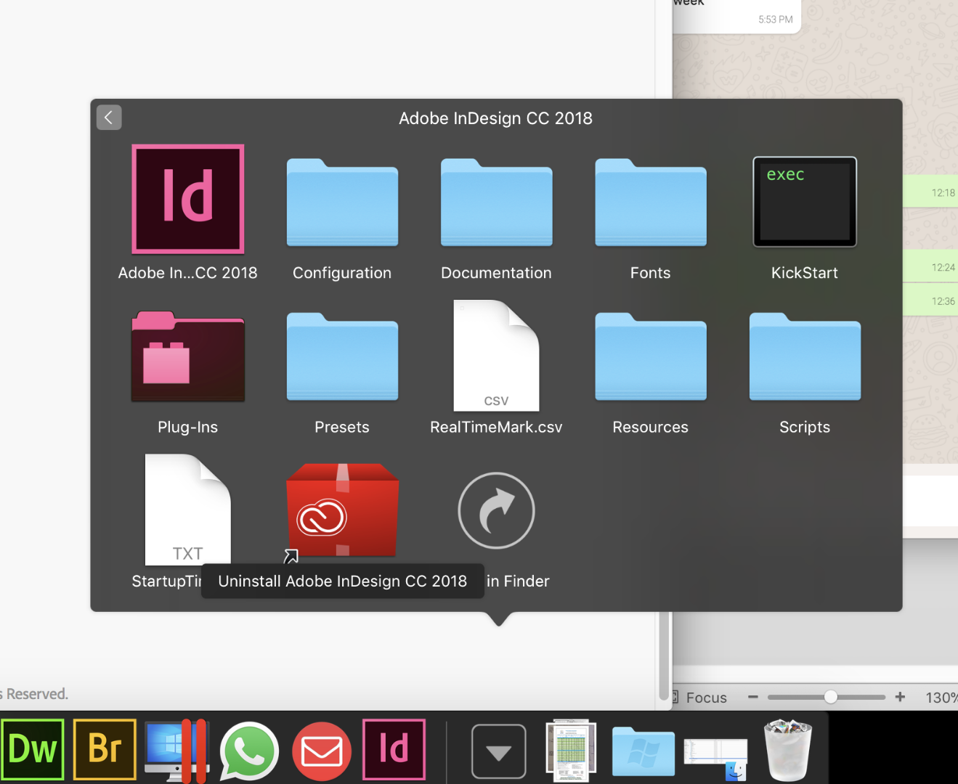
Task: Open the Windows folder stack in the Dock
Action: pos(643,751)
